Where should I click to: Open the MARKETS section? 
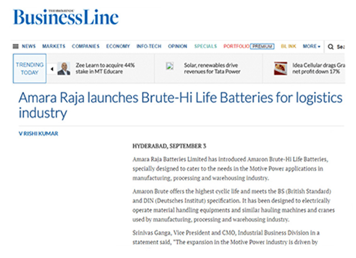(54, 46)
